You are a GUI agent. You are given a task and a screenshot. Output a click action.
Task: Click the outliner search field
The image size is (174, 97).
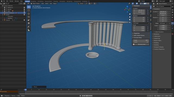click(13, 4)
